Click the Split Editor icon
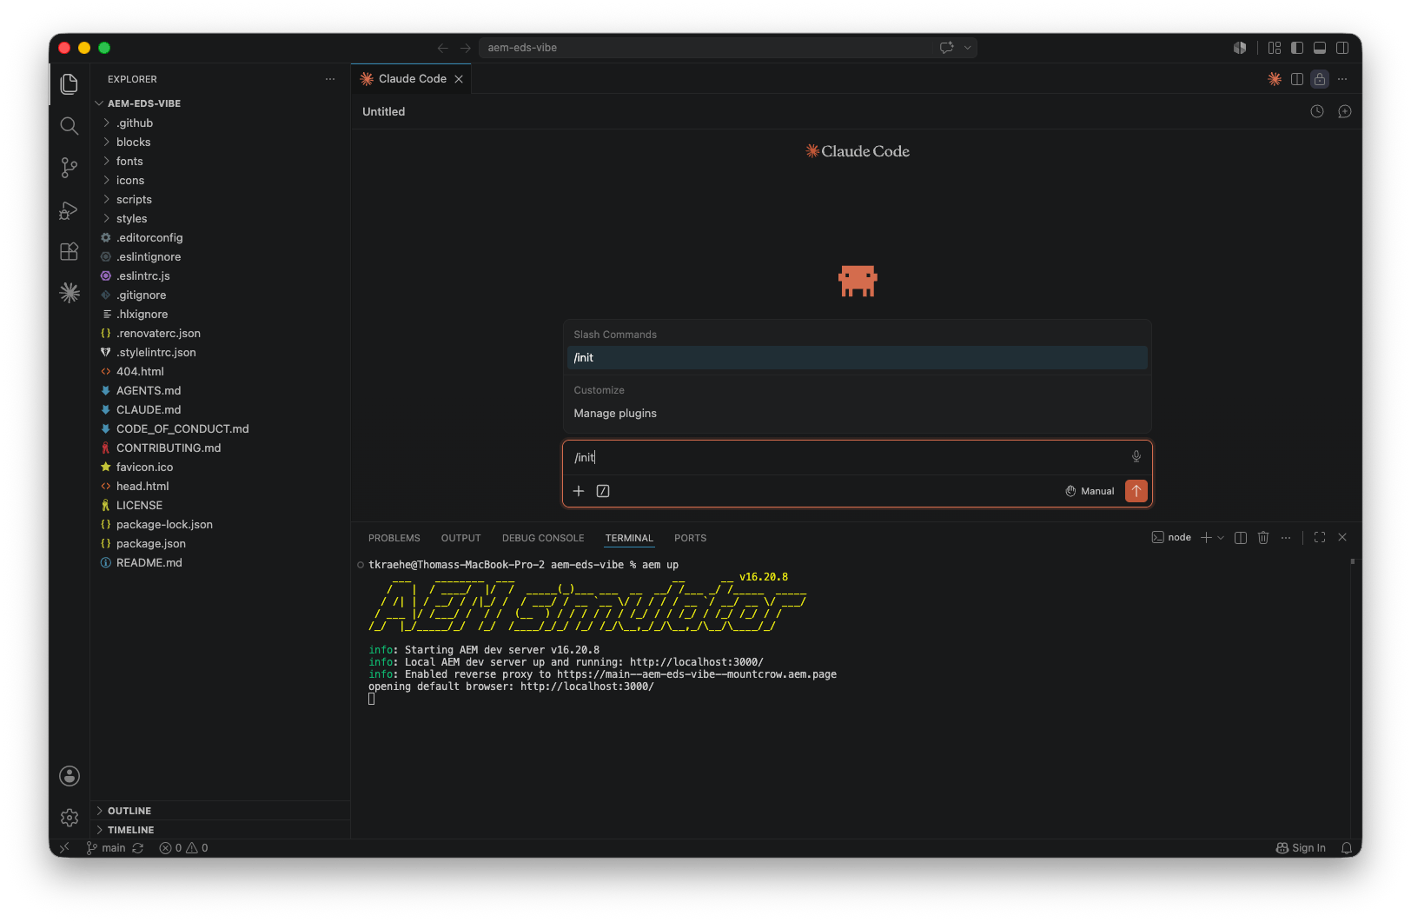This screenshot has height=922, width=1411. coord(1297,79)
